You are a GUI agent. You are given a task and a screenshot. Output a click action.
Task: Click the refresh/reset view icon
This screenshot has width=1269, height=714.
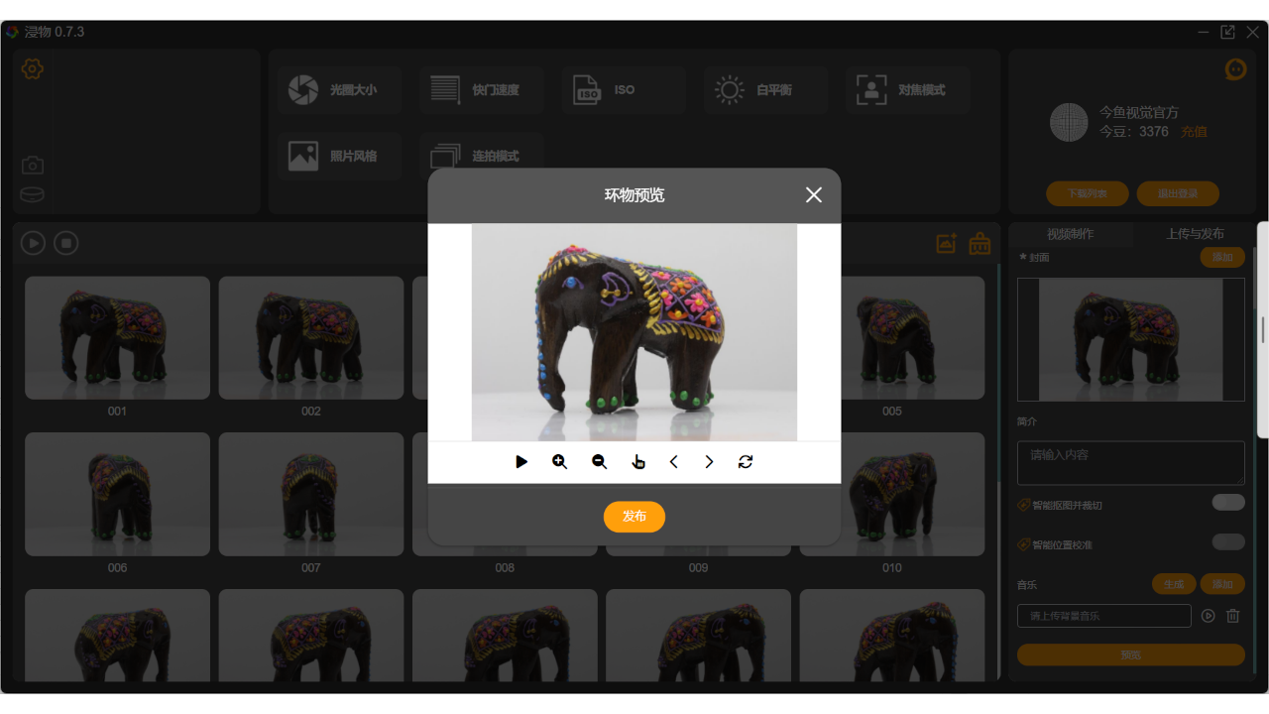(746, 462)
